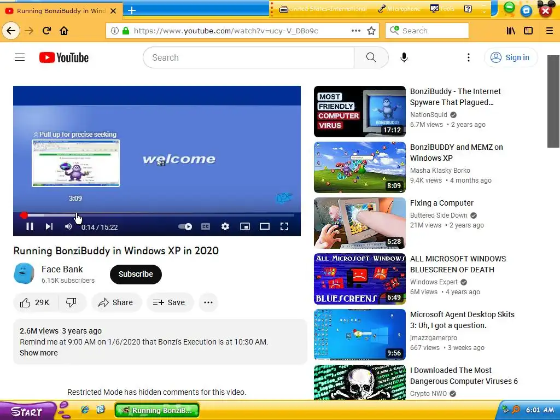Click Running BonziB taskbar button
This screenshot has width=560, height=420.
click(157, 410)
